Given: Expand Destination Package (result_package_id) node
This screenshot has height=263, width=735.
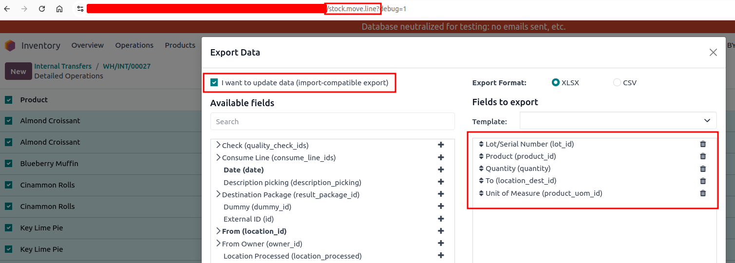Looking at the screenshot, I should pyautogui.click(x=218, y=194).
